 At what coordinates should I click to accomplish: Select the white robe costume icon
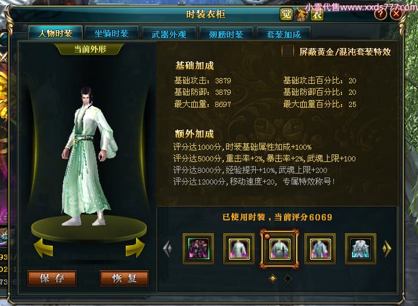(239, 249)
